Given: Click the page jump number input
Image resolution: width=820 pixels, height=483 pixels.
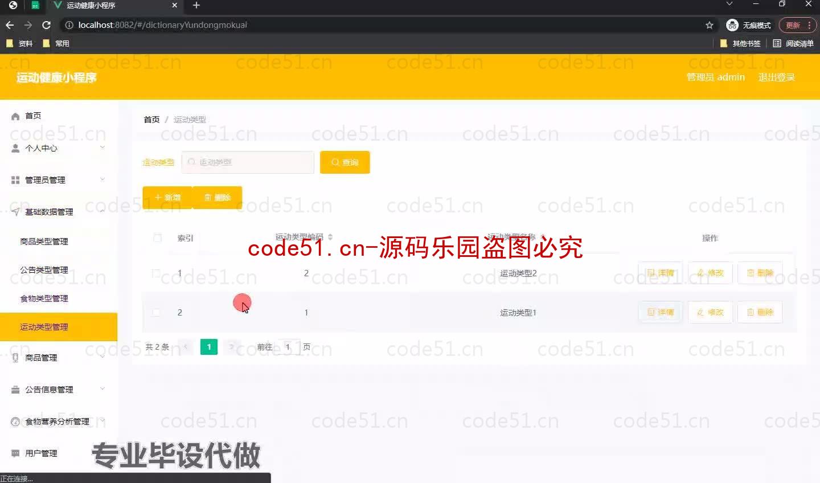Looking at the screenshot, I should pos(288,347).
